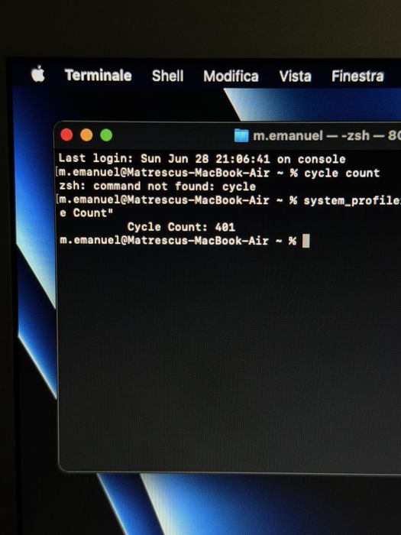Open the Finestra menu
Screen dimensions: 401x535
tap(357, 76)
